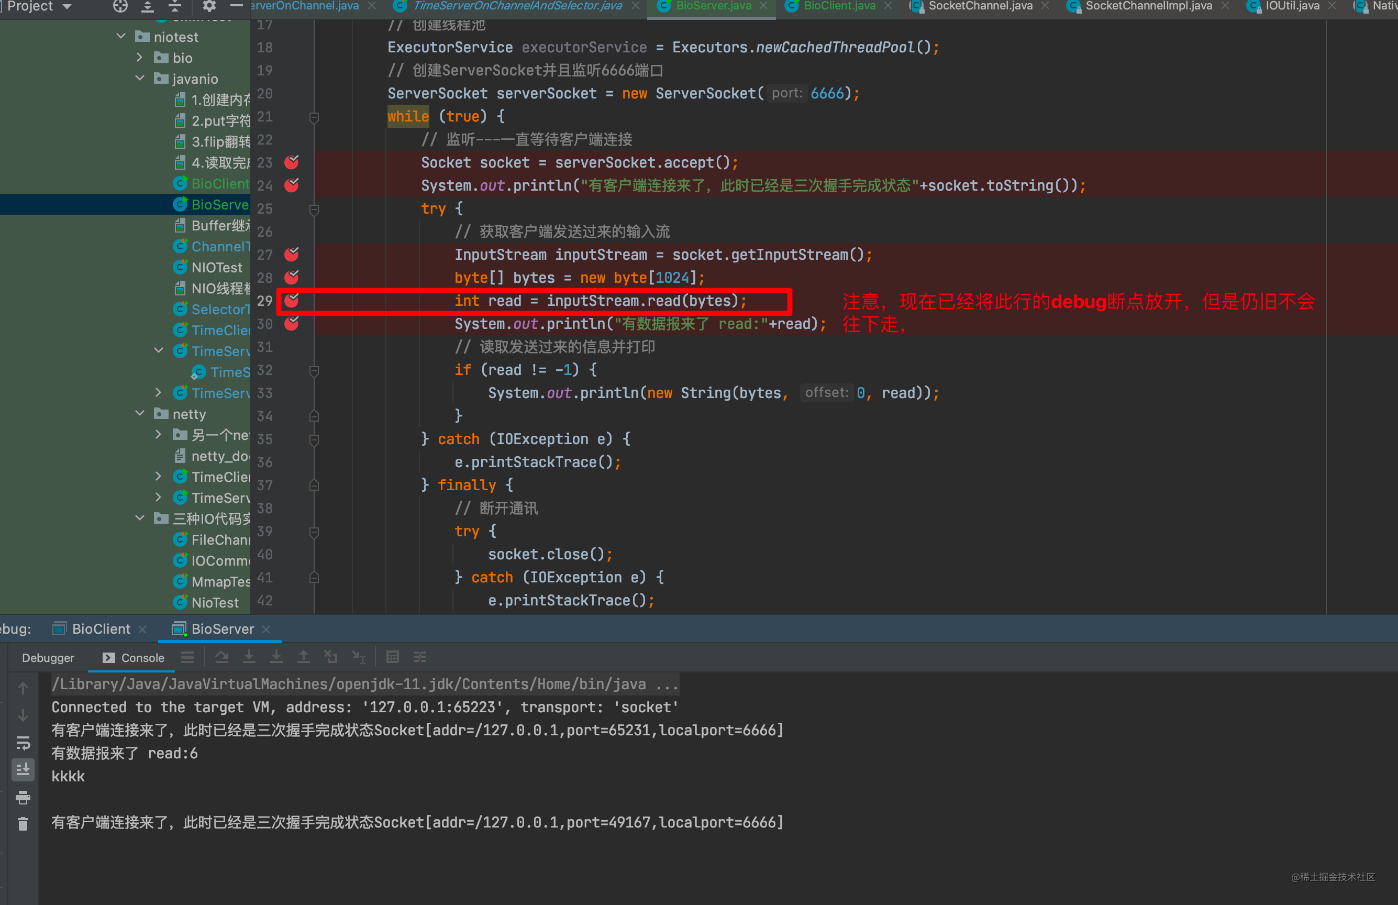This screenshot has width=1398, height=905.
Task: Click the print icon in console sidebar
Action: (x=23, y=798)
